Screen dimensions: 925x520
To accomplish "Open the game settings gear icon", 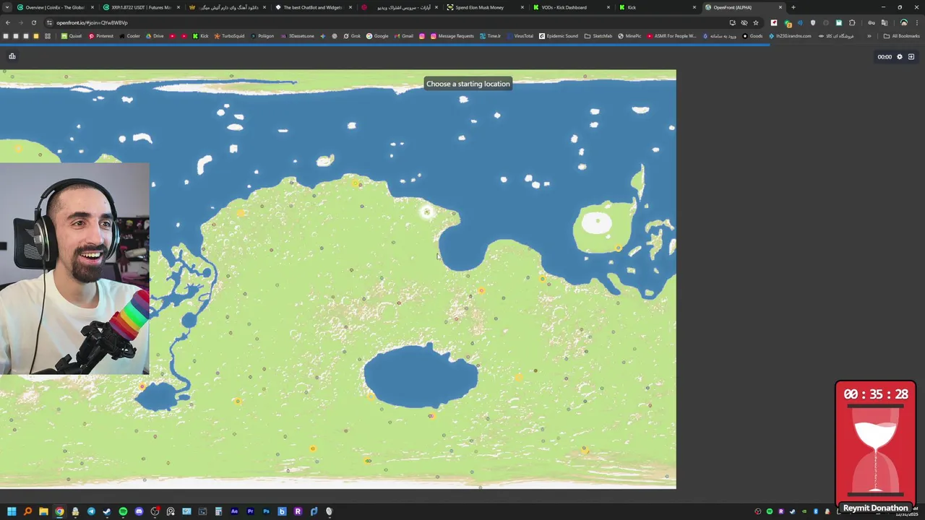I will click(900, 56).
